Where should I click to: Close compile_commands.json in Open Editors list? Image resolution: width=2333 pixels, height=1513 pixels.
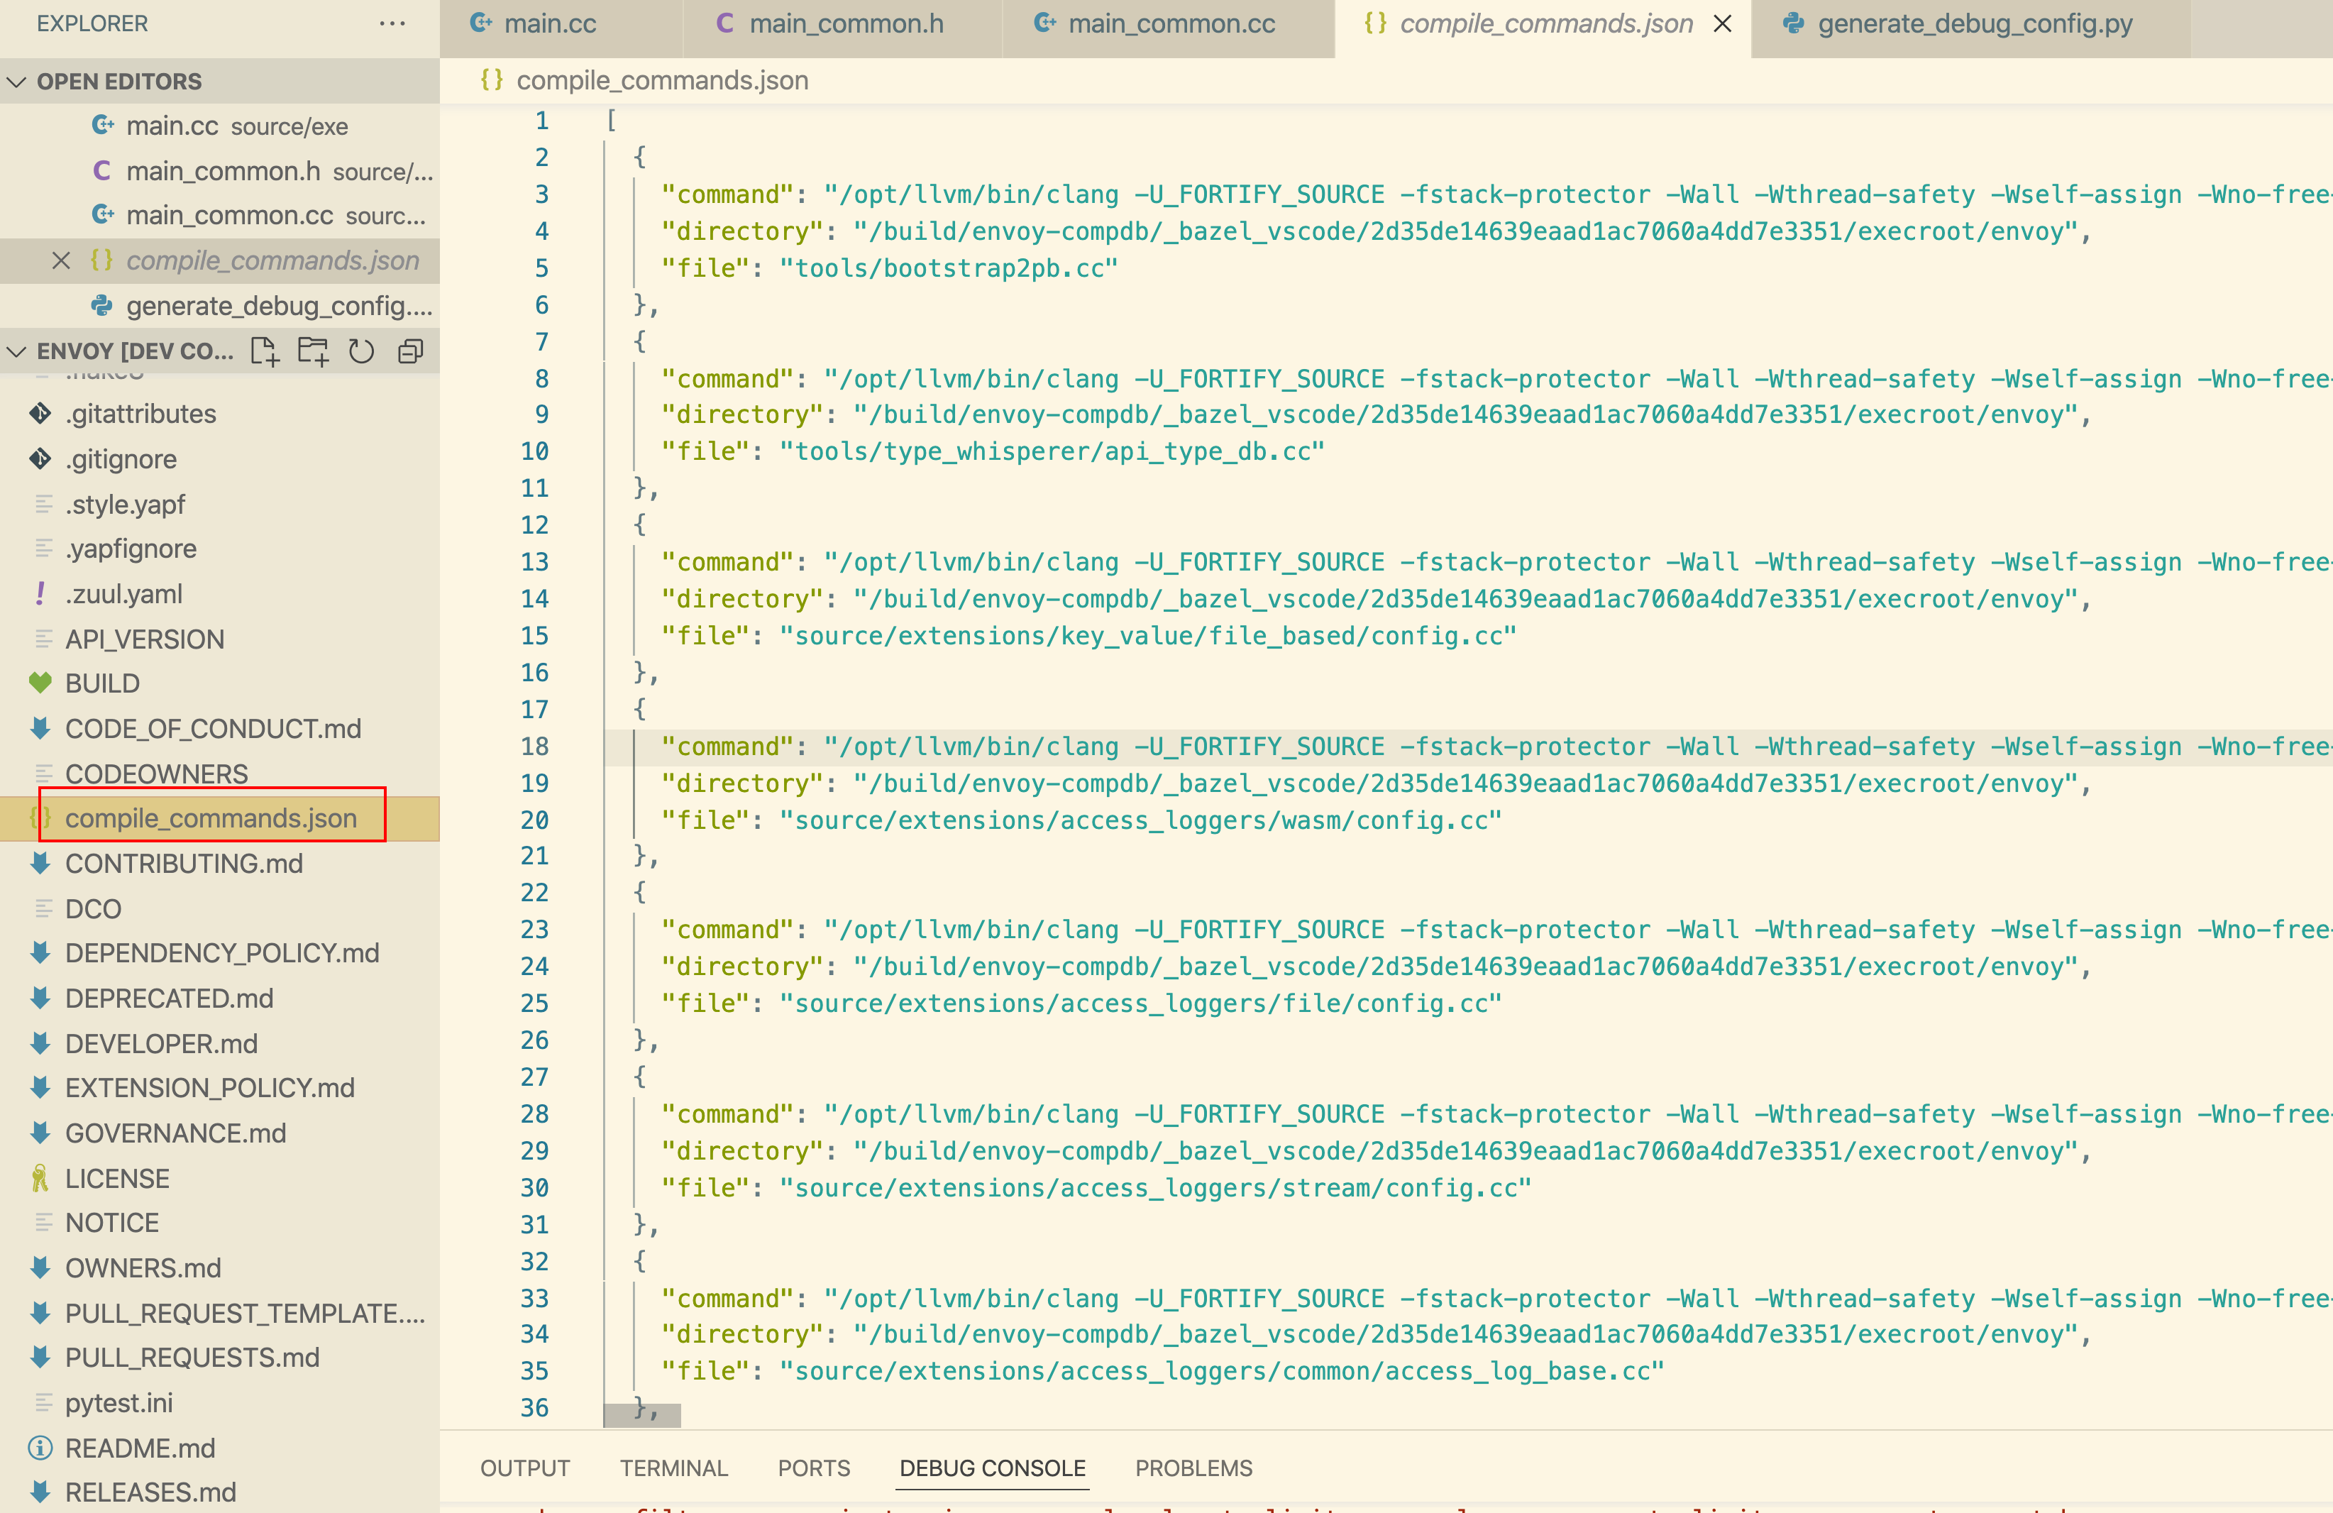61,261
